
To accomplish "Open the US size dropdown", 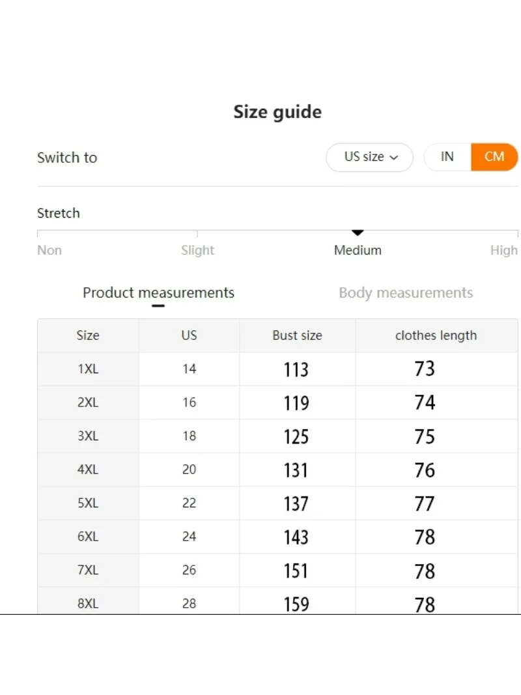I will pyautogui.click(x=369, y=158).
